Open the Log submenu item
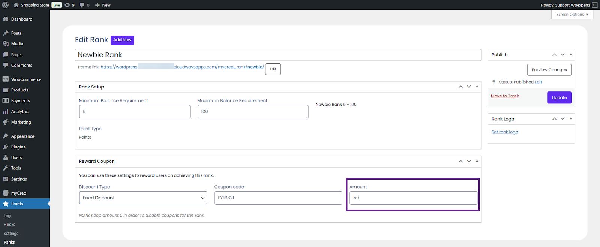 [x=7, y=216]
